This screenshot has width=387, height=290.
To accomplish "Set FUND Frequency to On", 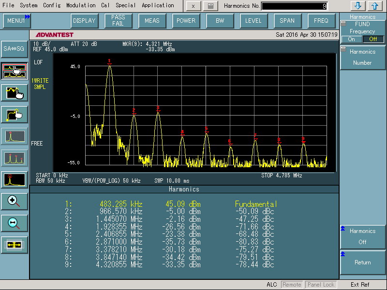I will click(352, 39).
